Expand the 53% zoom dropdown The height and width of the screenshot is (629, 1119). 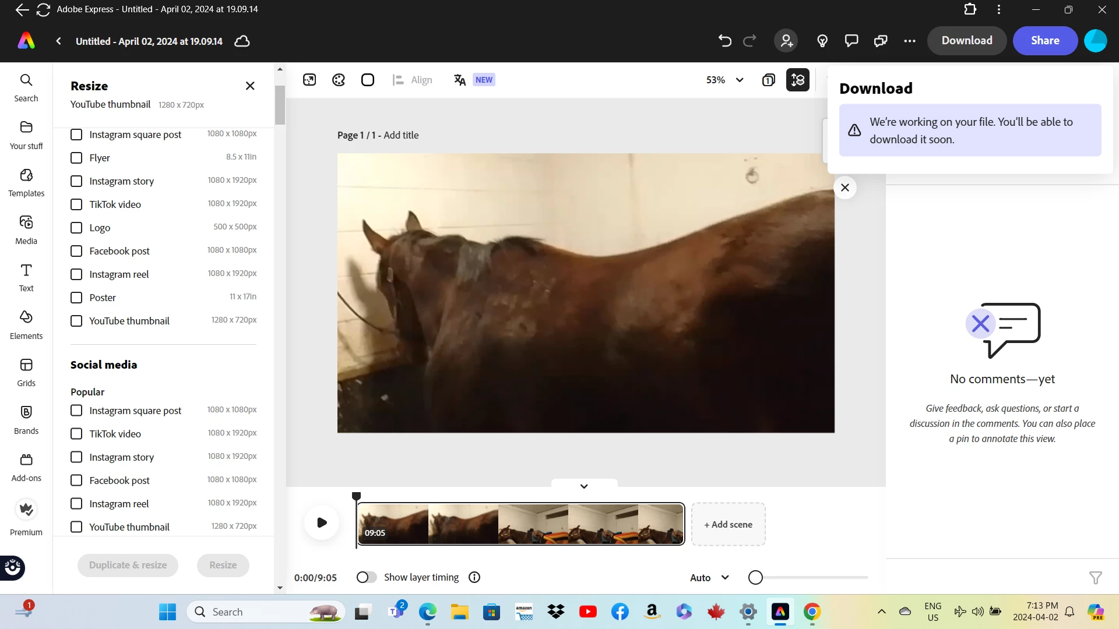click(724, 80)
